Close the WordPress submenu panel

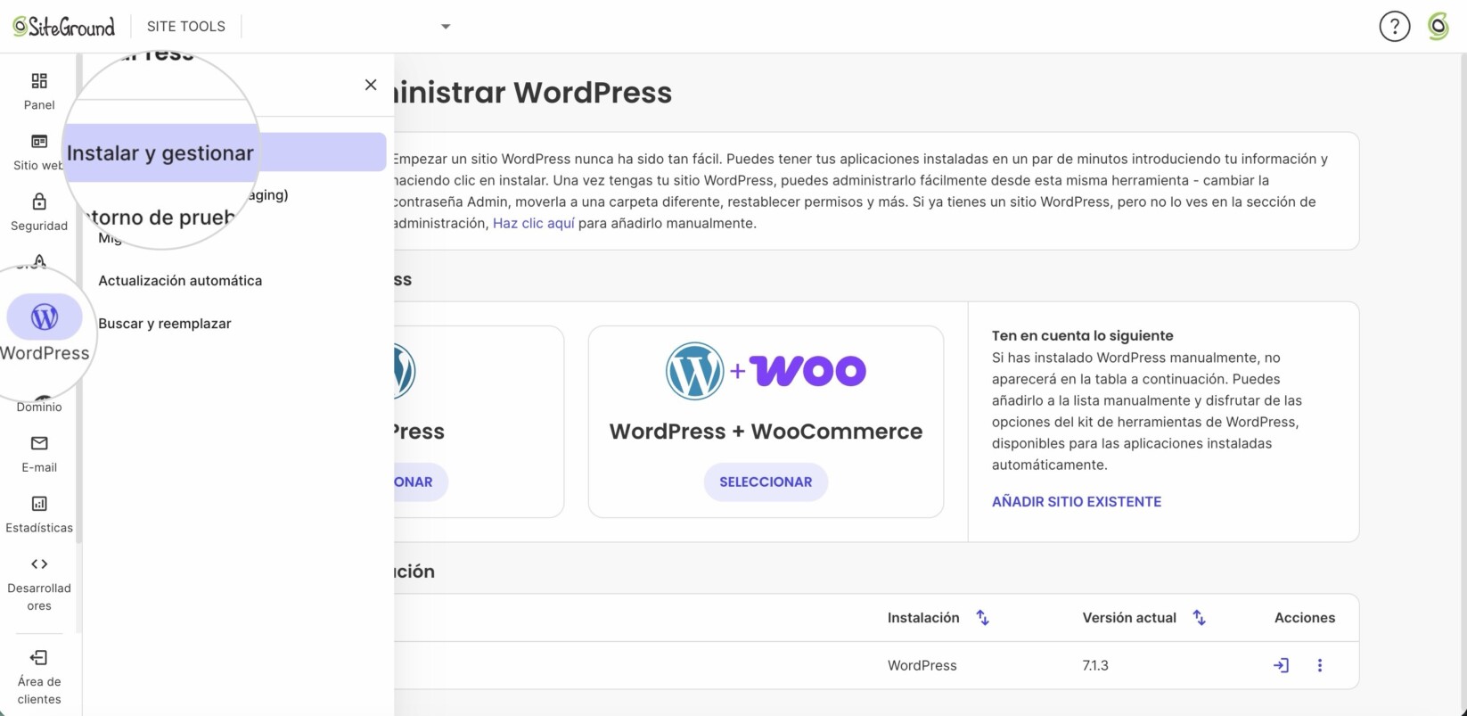371,85
